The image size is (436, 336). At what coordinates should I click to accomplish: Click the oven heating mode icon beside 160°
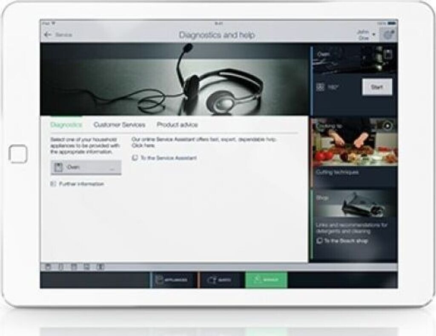321,87
